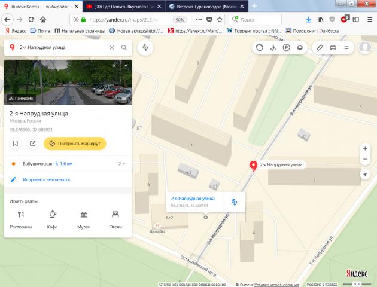Open the user profile avatar

tap(365, 48)
